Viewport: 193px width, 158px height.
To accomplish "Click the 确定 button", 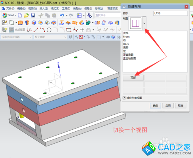I will [156, 106].
